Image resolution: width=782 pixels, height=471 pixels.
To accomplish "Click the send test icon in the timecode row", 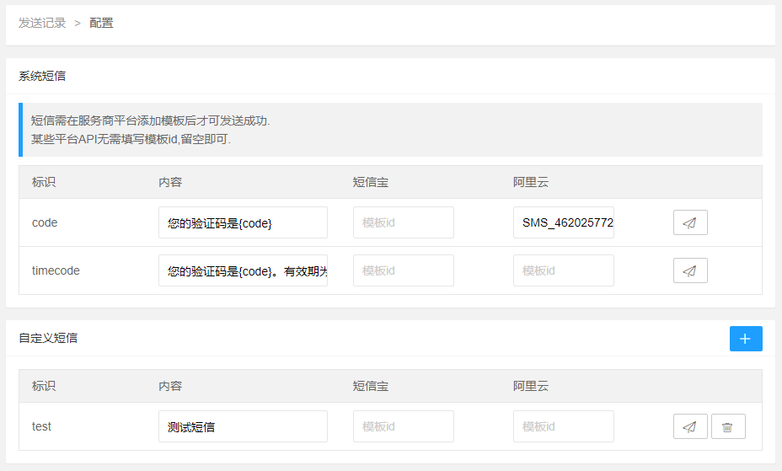I will coord(690,270).
